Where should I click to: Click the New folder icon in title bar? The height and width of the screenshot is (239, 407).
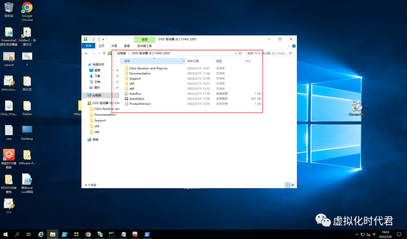click(x=99, y=39)
